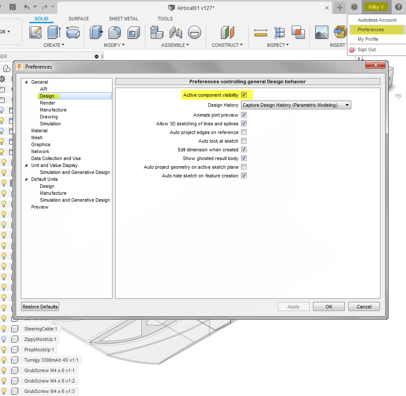This screenshot has height=396, width=406.
Task: Collapse the General section in Preferences
Action: point(26,82)
